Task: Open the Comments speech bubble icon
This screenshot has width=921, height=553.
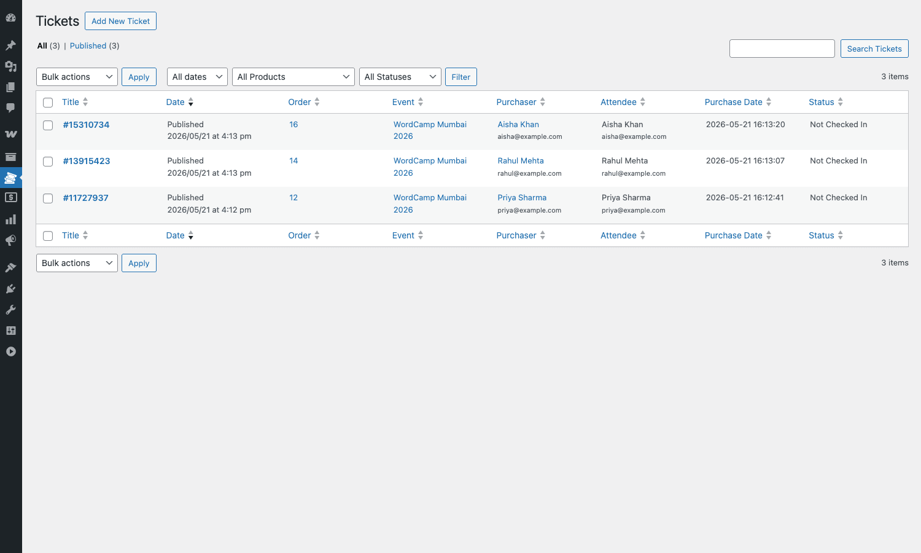Action: click(x=10, y=108)
